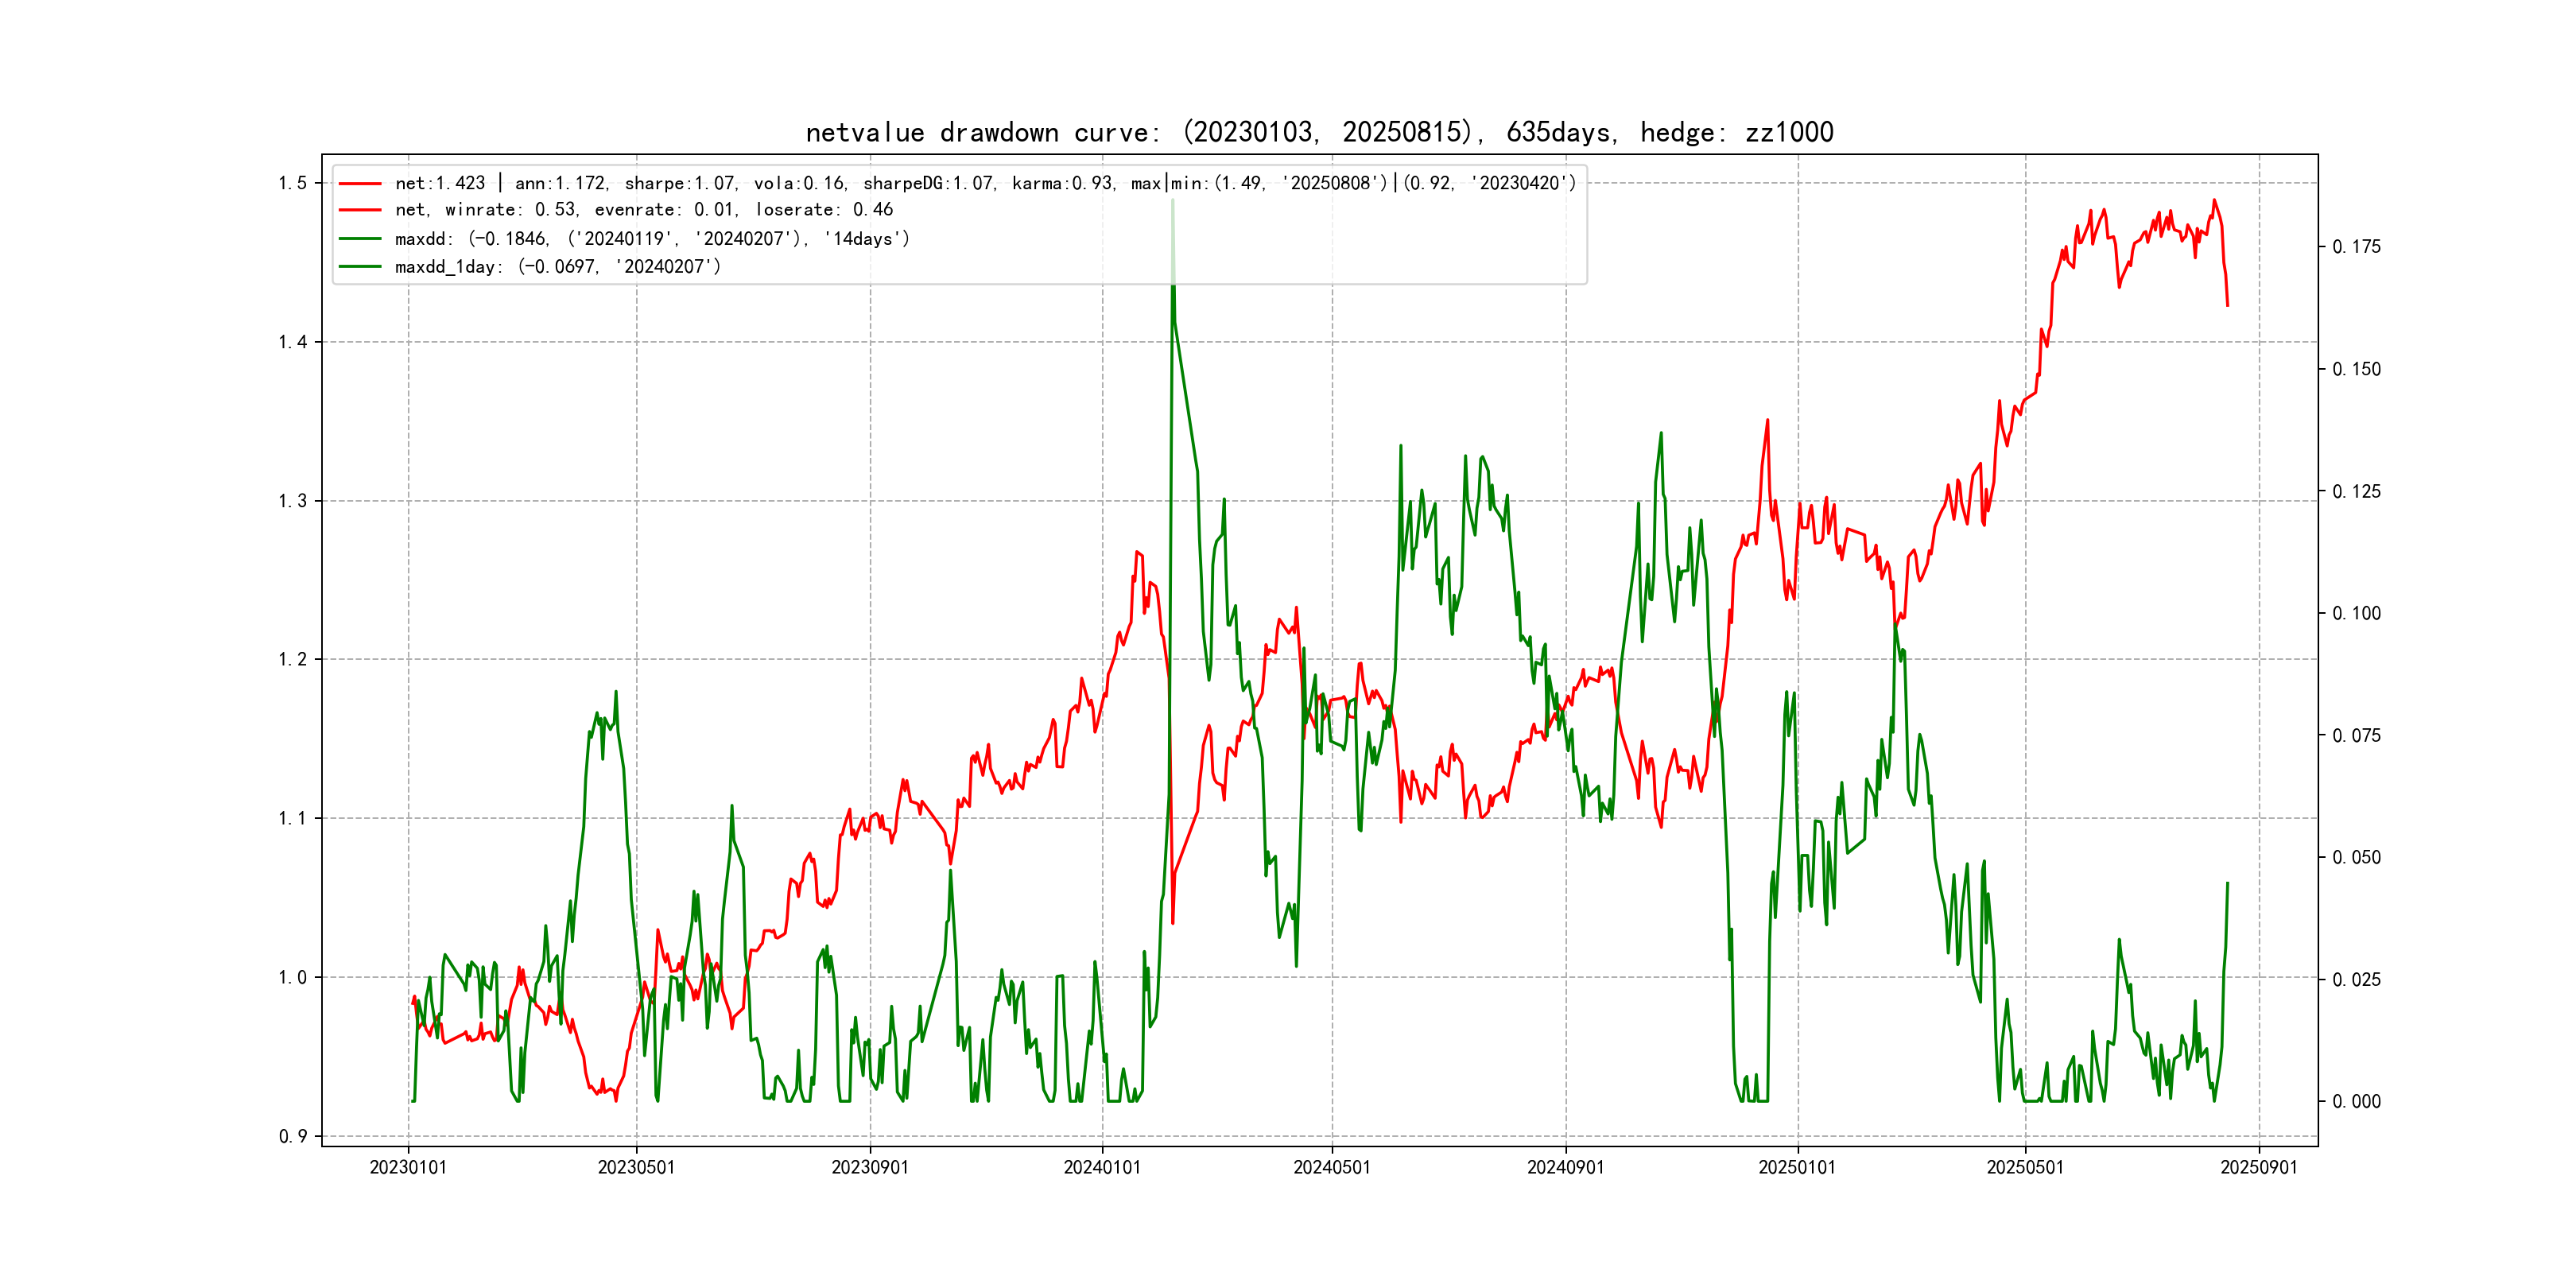Click the 0.9 left y-axis tick label
The image size is (2576, 1288).
tap(292, 1136)
